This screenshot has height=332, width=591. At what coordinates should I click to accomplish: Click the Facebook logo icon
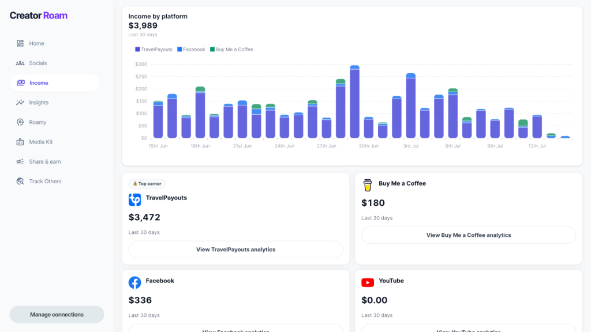coord(134,282)
